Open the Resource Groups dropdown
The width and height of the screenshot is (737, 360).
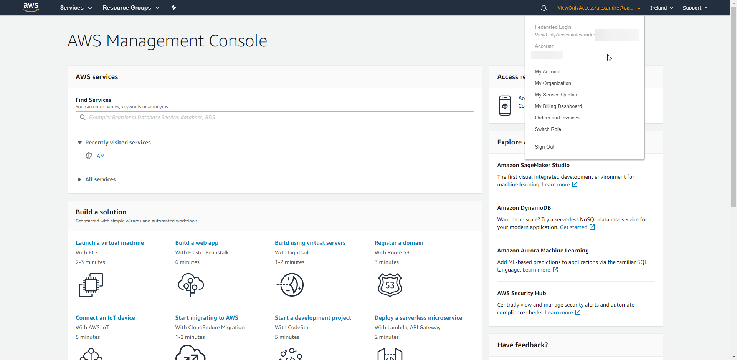[x=131, y=8]
